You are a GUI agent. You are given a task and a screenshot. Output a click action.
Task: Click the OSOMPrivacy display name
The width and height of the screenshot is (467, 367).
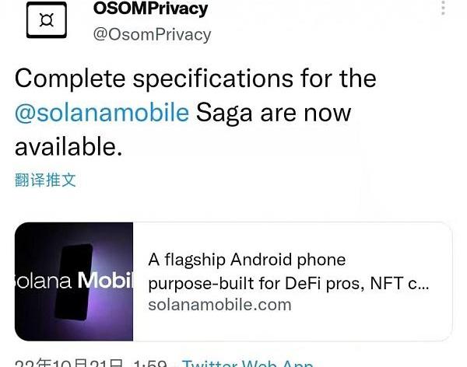click(150, 9)
